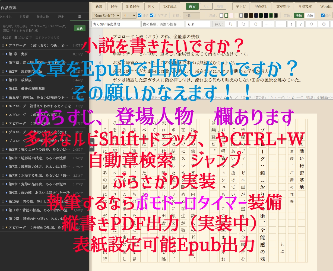Open the 中 font size dropdown

pos(129,15)
